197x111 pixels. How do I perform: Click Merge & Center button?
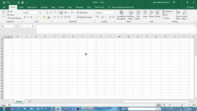coord(84,17)
